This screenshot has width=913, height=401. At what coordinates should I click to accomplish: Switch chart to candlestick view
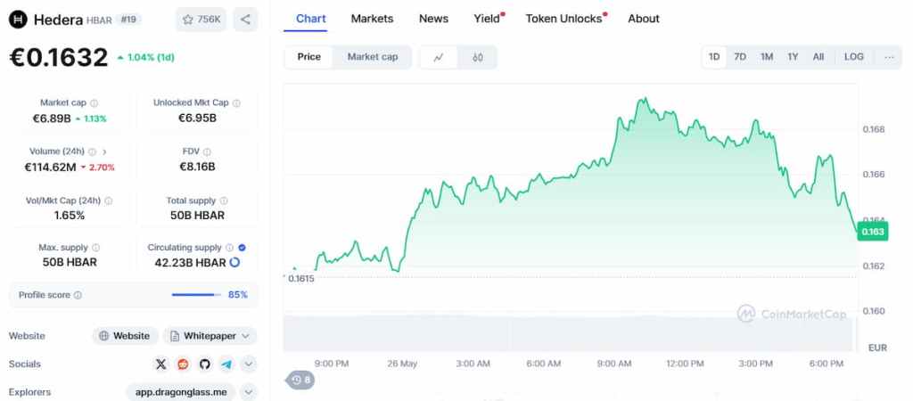[478, 57]
